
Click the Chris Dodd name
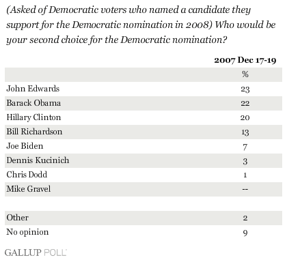click(x=27, y=175)
